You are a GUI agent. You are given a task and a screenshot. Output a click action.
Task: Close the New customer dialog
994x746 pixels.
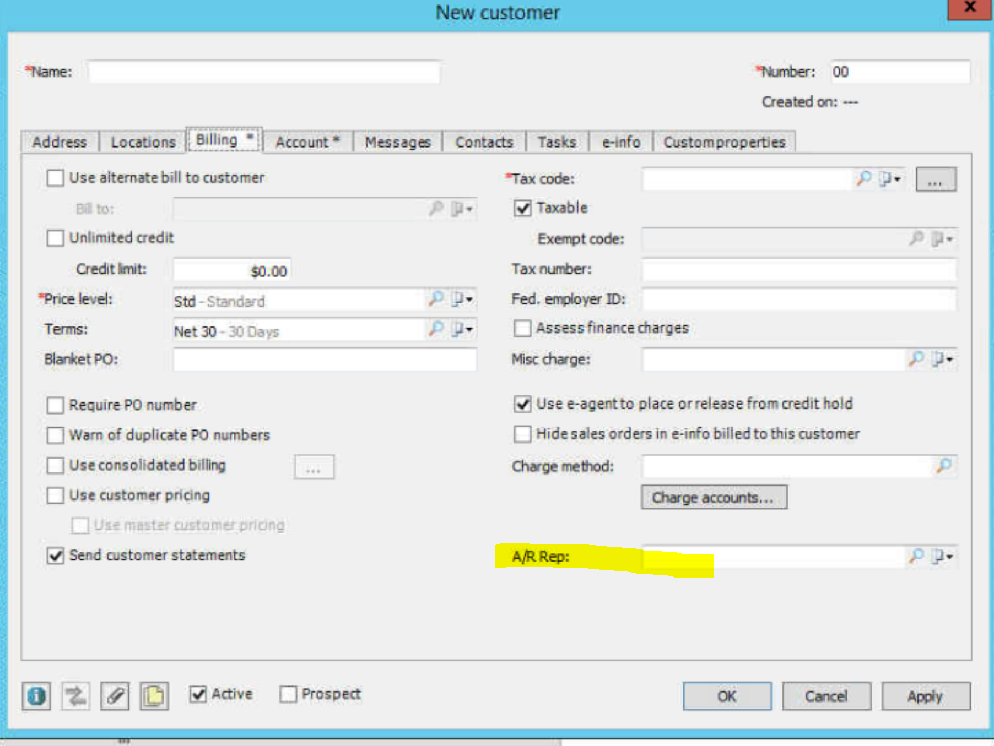click(x=969, y=8)
